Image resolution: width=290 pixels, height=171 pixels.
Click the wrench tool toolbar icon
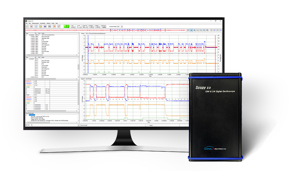59,26
